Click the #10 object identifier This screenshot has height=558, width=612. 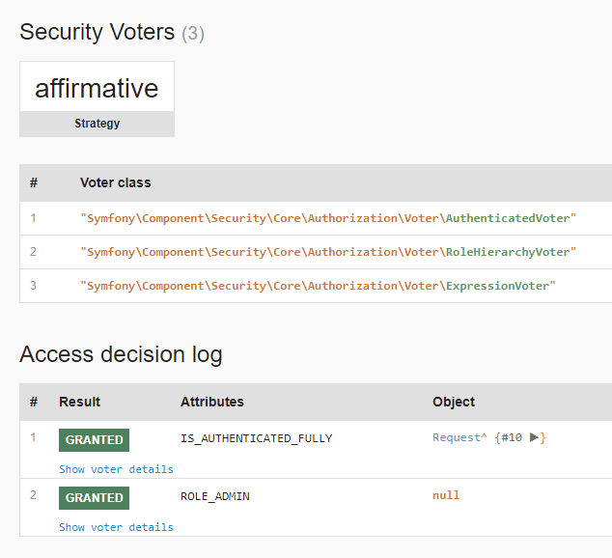pos(512,438)
